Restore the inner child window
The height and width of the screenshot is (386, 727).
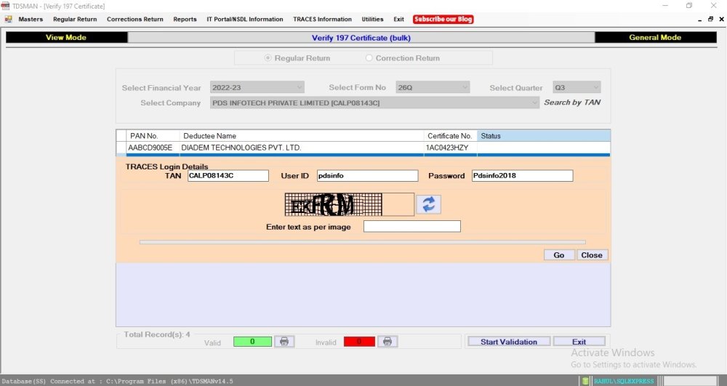pos(710,19)
